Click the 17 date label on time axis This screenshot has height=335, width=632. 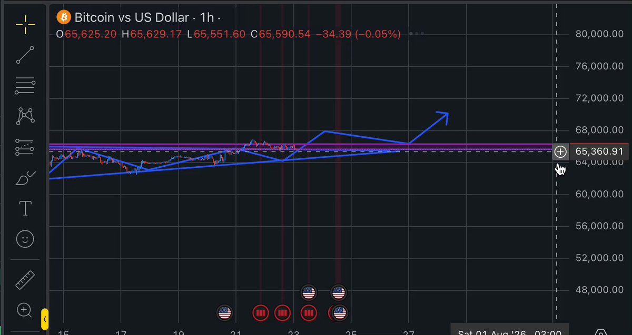(121, 332)
